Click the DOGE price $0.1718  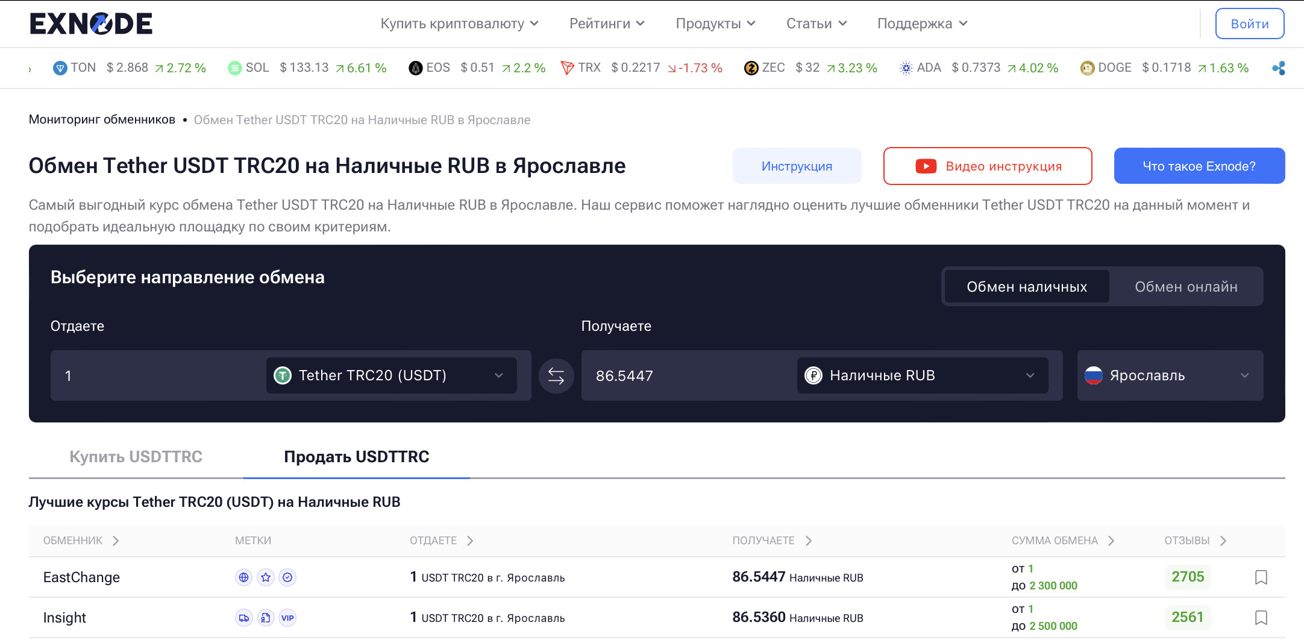click(x=1167, y=68)
